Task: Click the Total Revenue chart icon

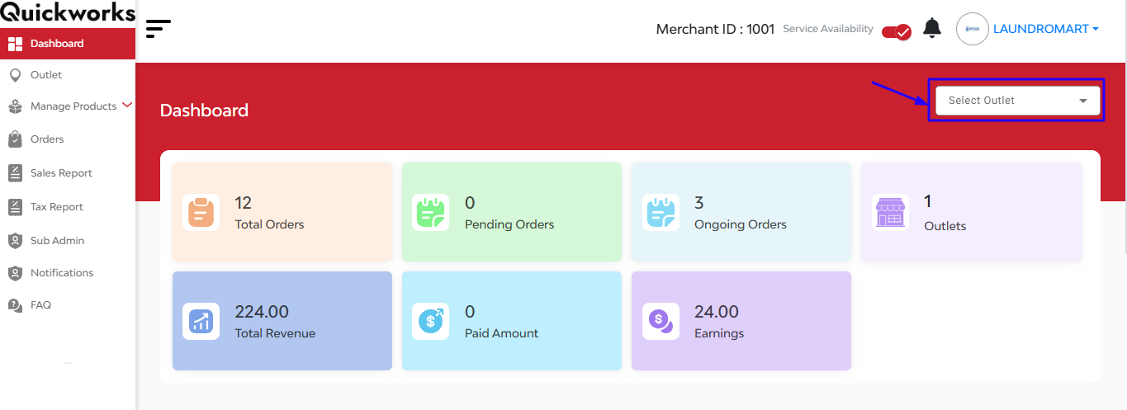Action: [x=201, y=322]
